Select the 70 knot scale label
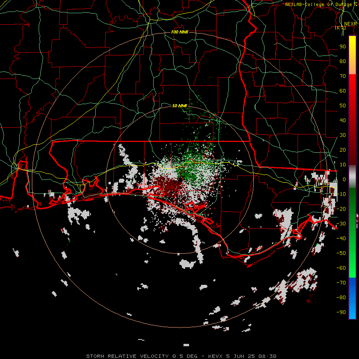 pyautogui.click(x=343, y=76)
